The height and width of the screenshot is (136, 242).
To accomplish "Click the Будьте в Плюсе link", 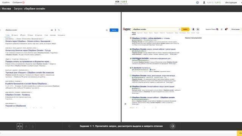I will click(x=212, y=29).
